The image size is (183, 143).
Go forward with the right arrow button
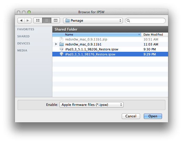[28, 20]
